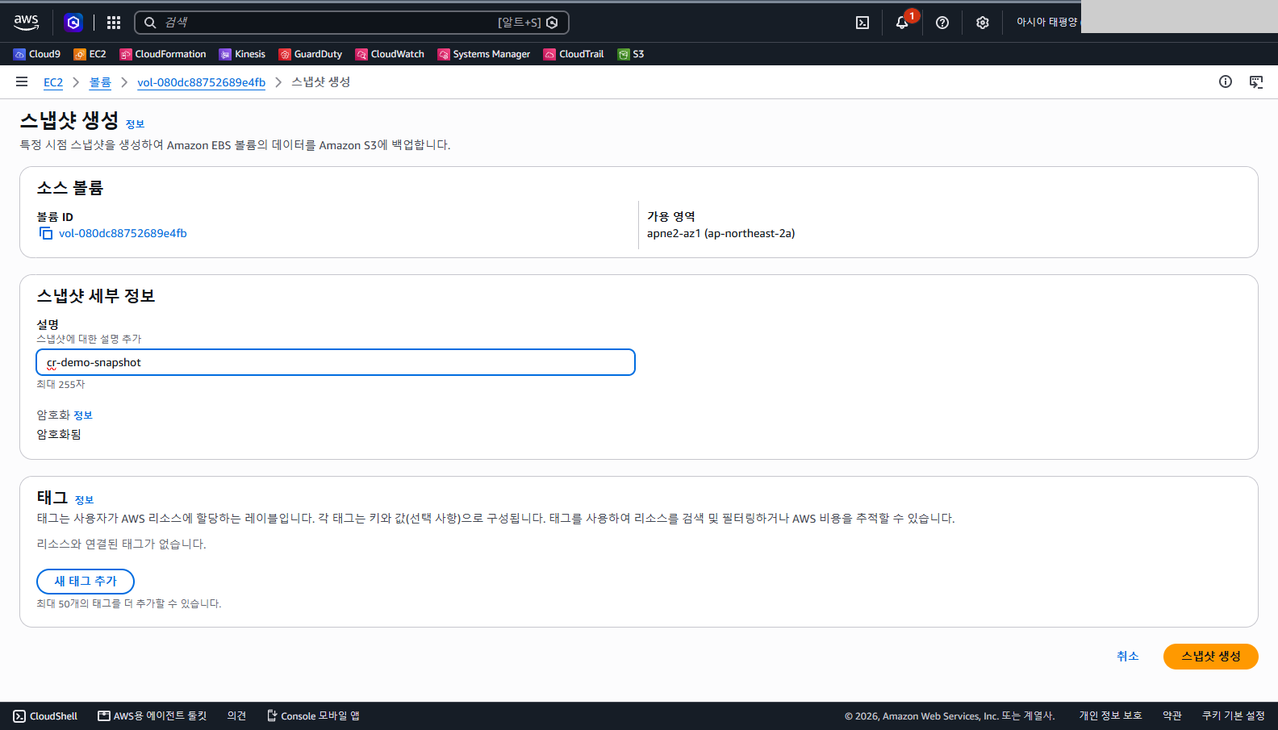Open the GuardDuty bookmark

(311, 54)
